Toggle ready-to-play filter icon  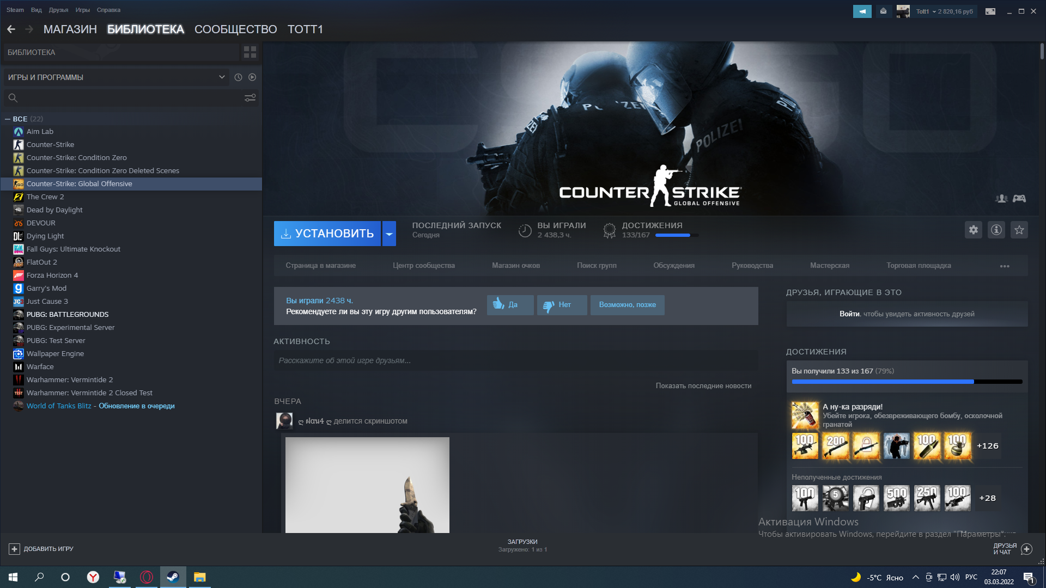[252, 77]
